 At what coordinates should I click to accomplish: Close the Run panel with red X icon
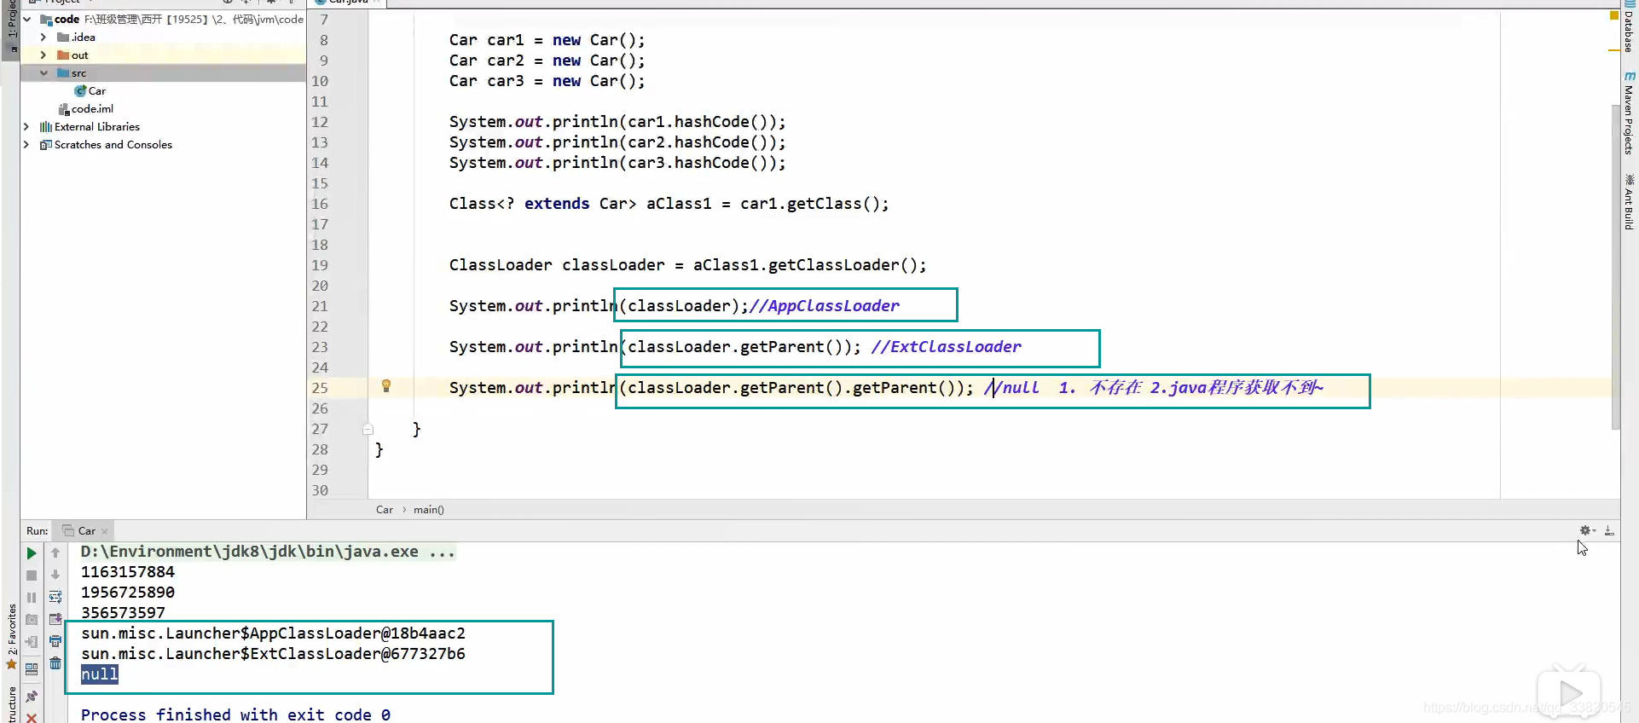coord(32,717)
